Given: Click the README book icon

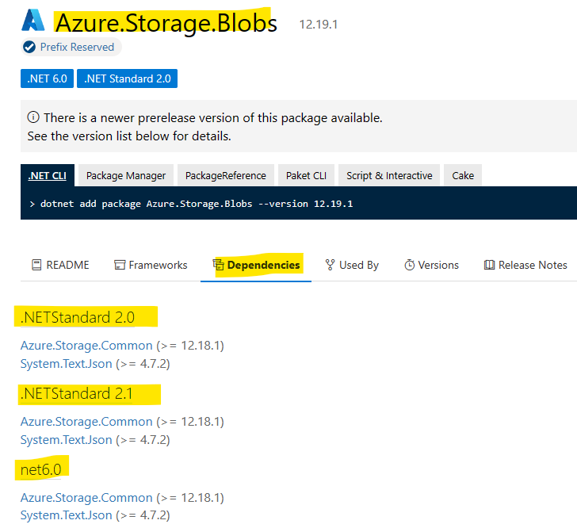Looking at the screenshot, I should click(36, 265).
